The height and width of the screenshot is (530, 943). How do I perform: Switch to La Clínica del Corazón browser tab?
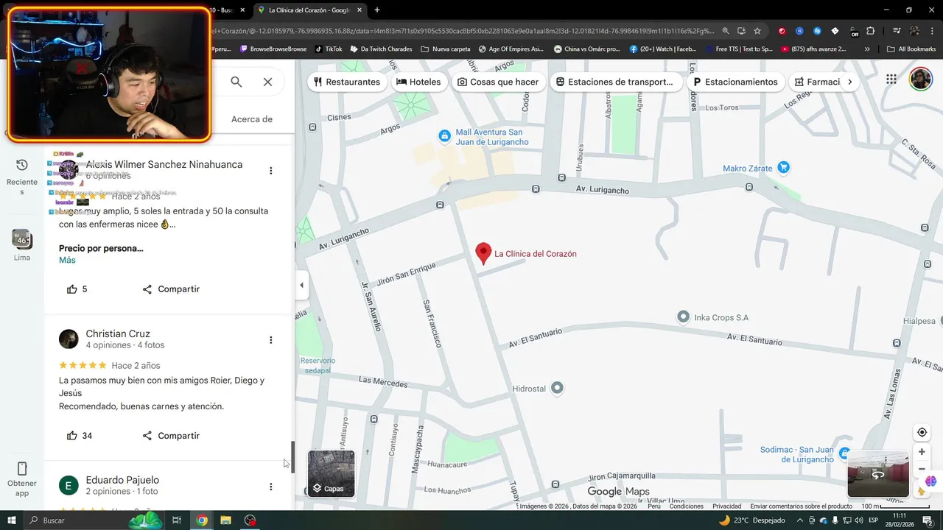[x=308, y=10]
